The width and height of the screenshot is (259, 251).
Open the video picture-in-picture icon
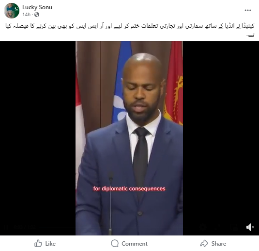tap(234, 227)
